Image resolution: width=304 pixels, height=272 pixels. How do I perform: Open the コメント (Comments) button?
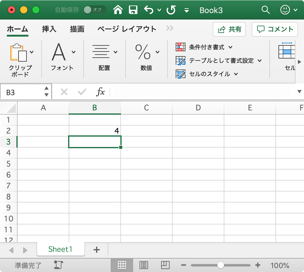coord(275,29)
